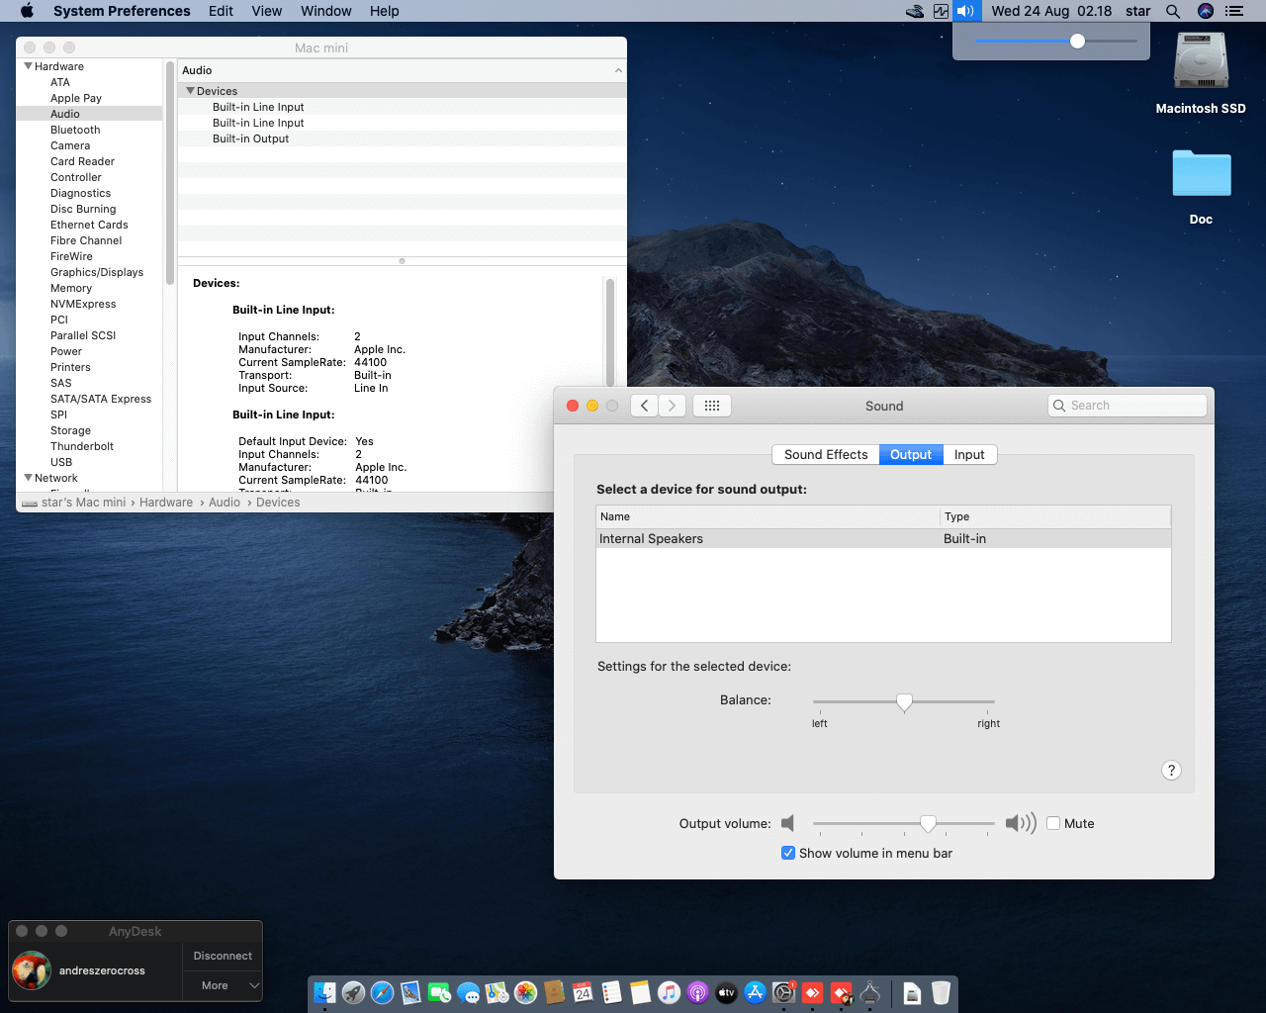
Task: Open the Window menu
Action: pos(325,11)
